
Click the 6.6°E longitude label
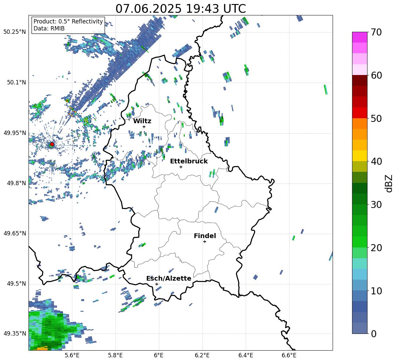pos(289,355)
